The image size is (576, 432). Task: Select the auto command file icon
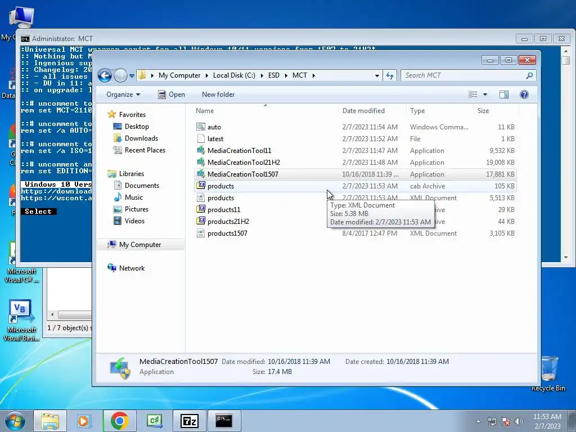(201, 127)
